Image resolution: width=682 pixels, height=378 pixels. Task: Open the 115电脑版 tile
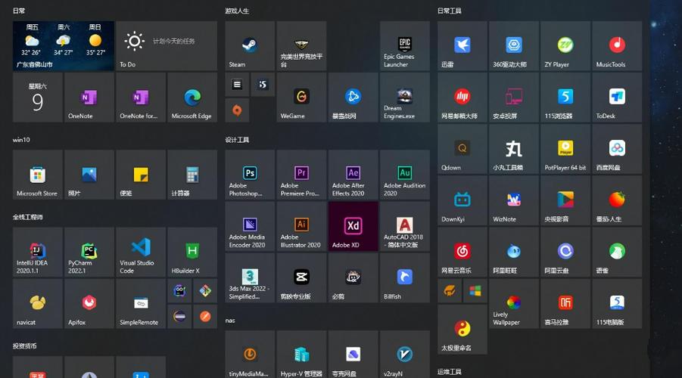click(x=617, y=304)
